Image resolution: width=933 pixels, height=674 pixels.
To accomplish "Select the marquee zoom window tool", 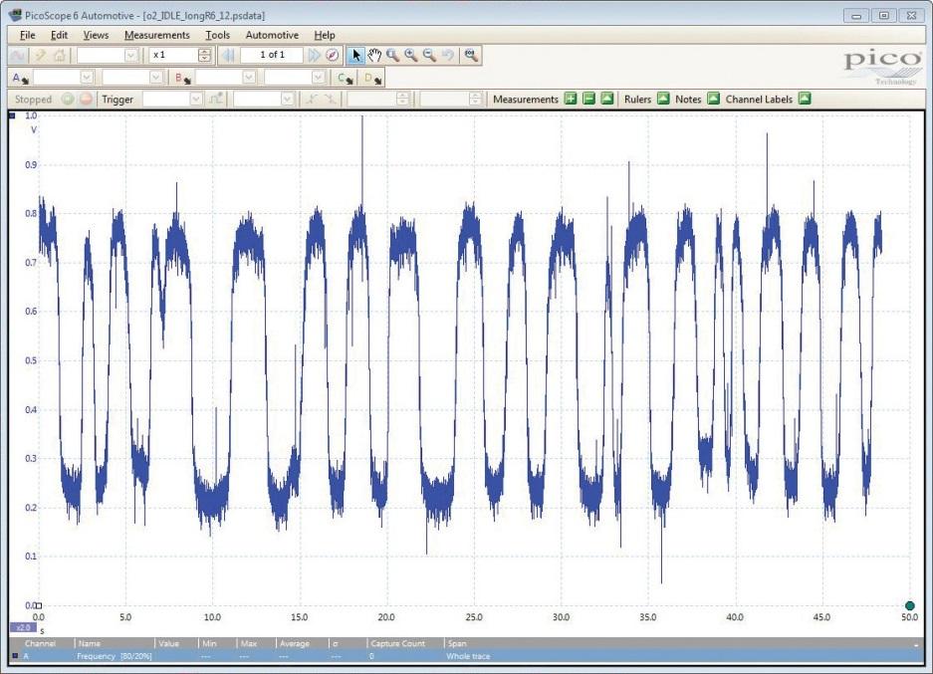I will click(392, 56).
